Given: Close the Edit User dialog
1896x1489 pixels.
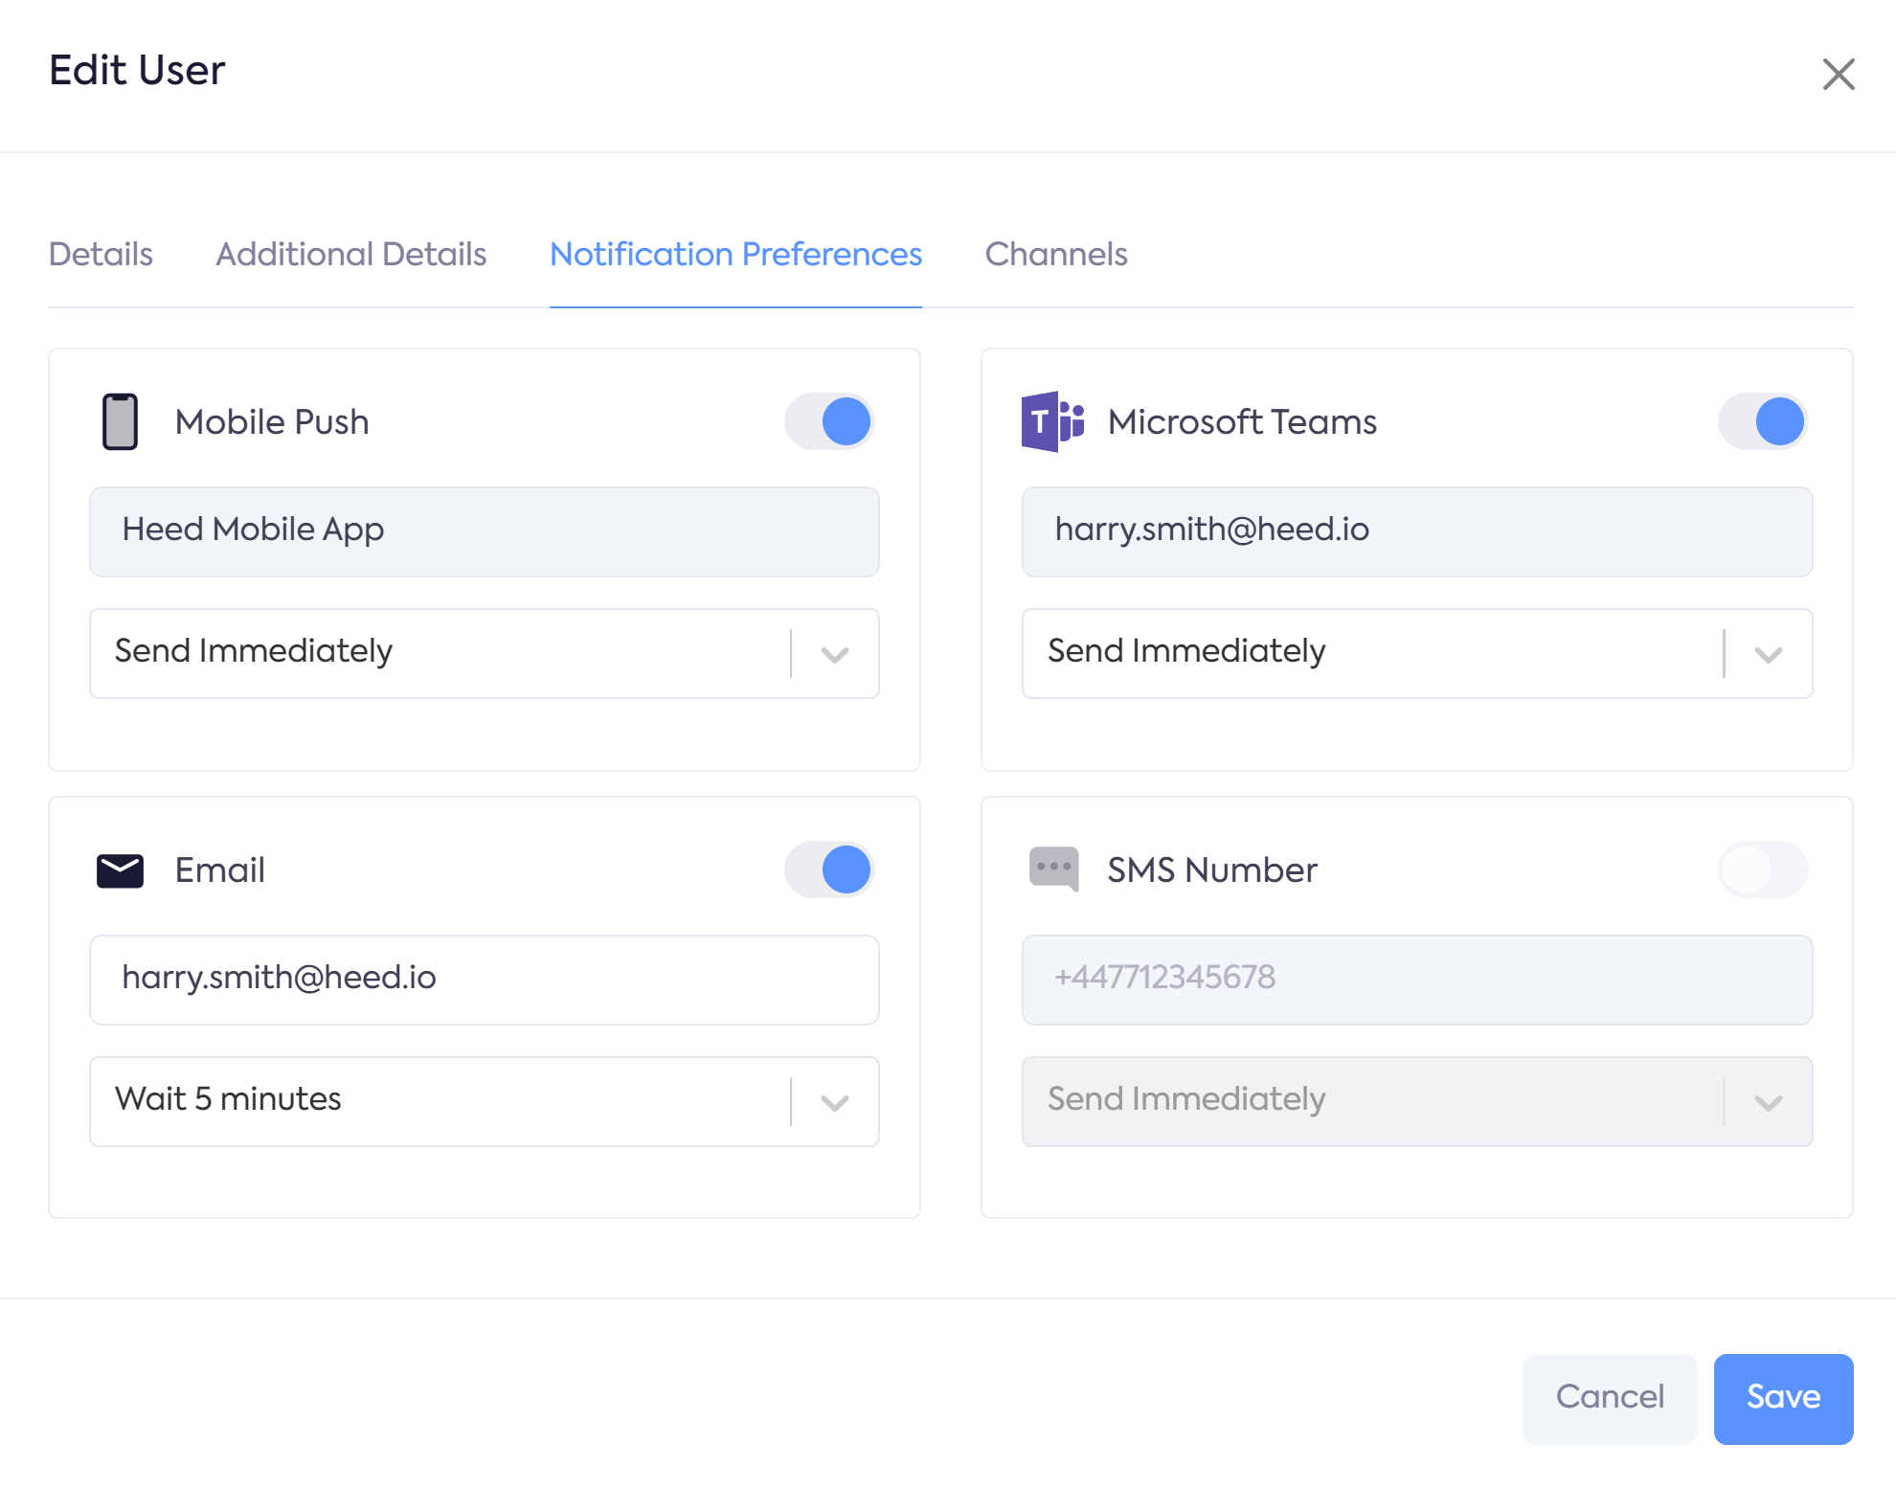Looking at the screenshot, I should [1838, 74].
